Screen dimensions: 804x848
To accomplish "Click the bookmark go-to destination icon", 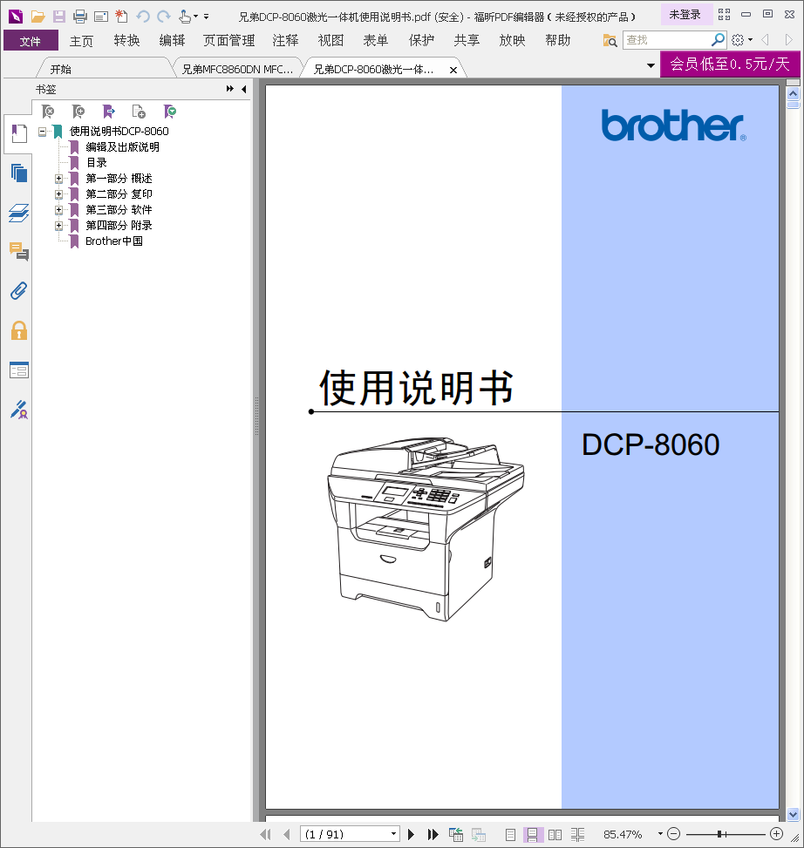I will point(109,112).
